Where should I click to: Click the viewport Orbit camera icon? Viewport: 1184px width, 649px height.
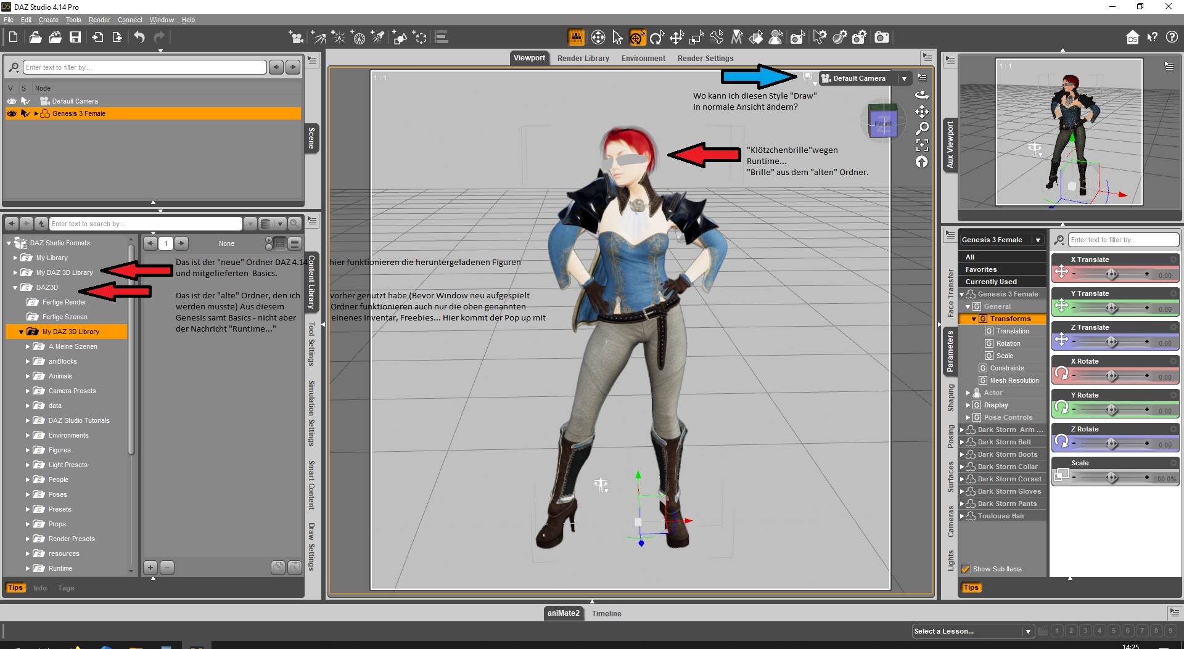922,95
